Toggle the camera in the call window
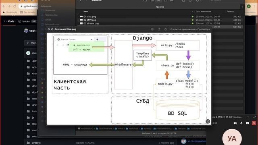The width and height of the screenshot is (258, 145). tap(235, 123)
